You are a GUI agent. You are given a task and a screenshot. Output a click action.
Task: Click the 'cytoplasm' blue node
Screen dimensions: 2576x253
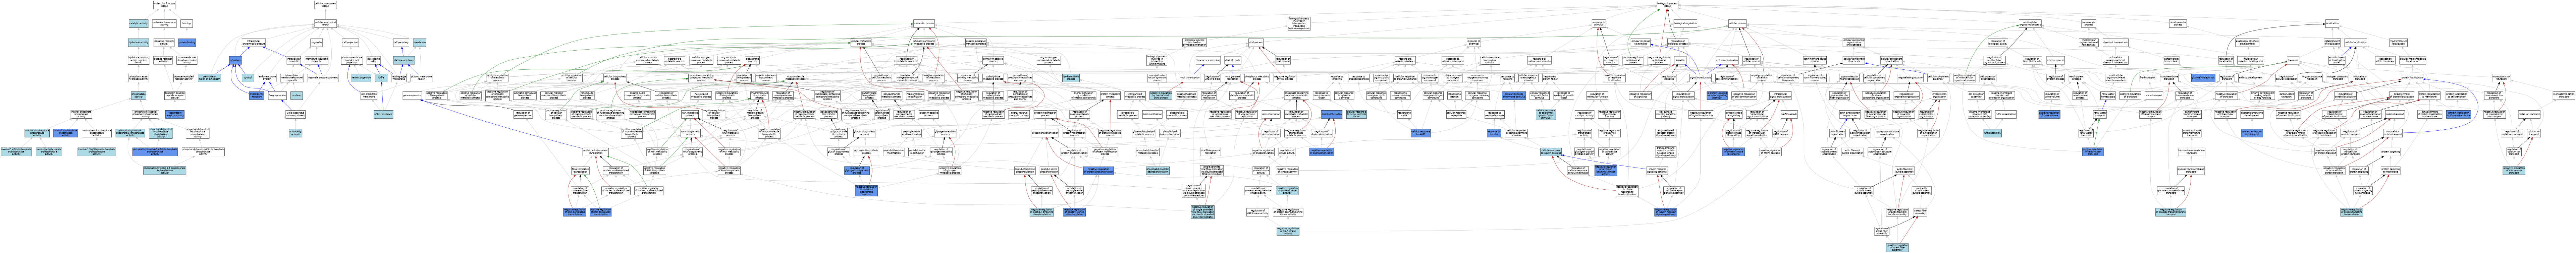coord(236,60)
